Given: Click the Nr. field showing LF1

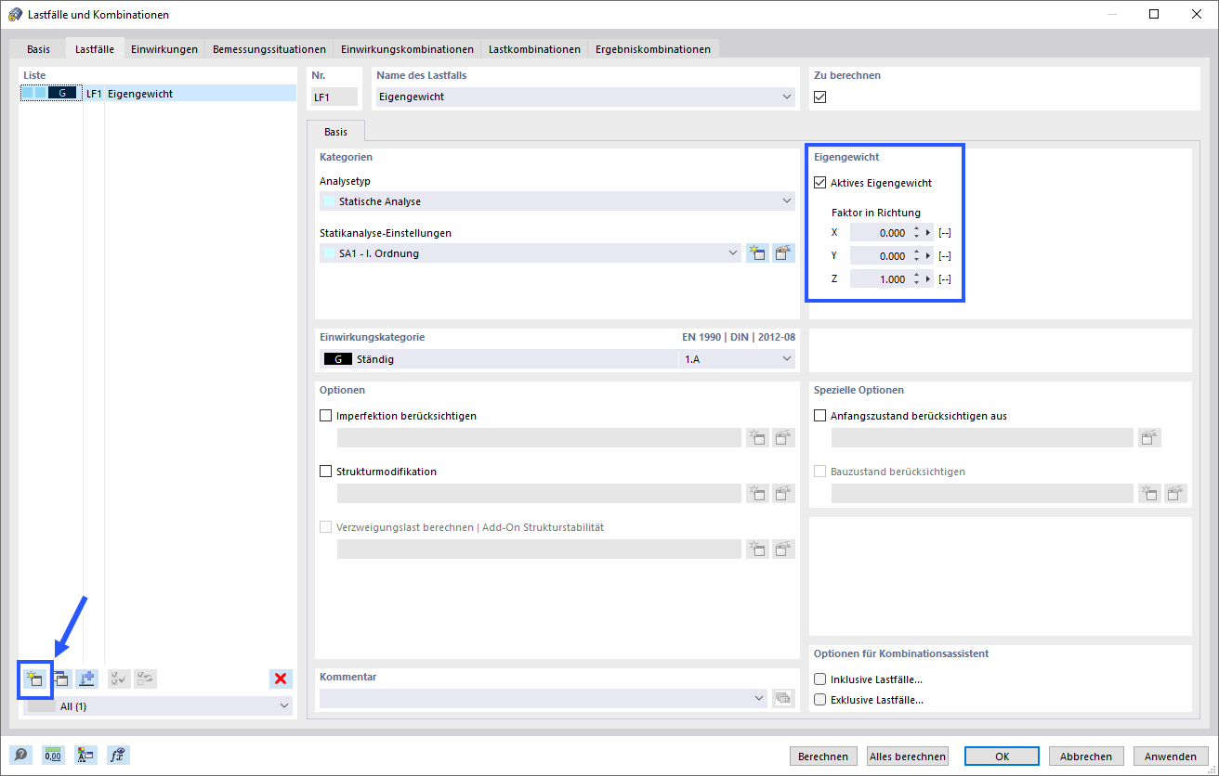Looking at the screenshot, I should coord(334,97).
